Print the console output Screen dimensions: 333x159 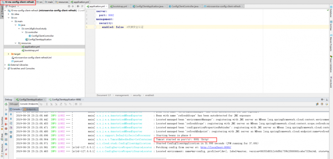[11, 132]
